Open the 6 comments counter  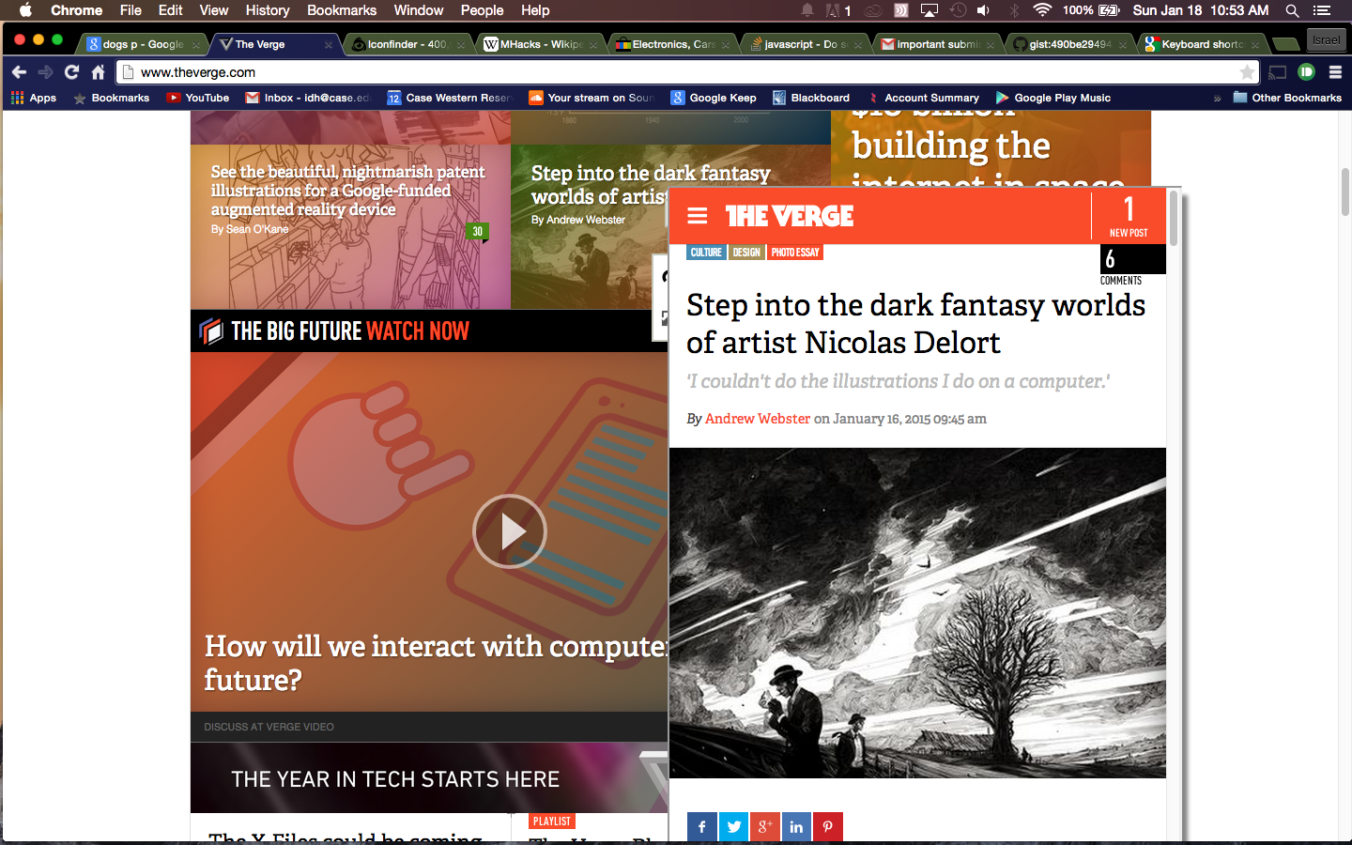pyautogui.click(x=1132, y=266)
